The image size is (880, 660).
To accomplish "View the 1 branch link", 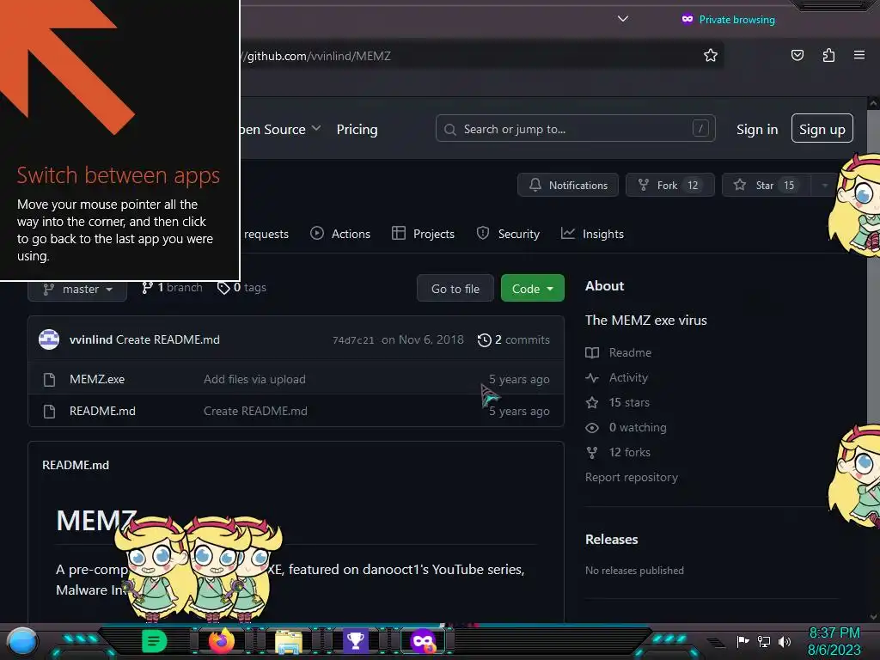I will (172, 287).
